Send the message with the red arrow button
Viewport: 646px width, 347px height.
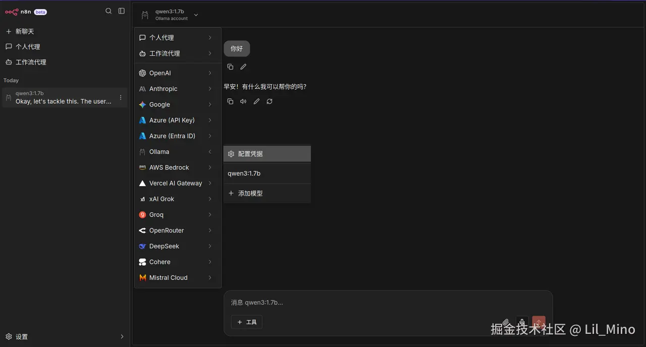tap(539, 323)
